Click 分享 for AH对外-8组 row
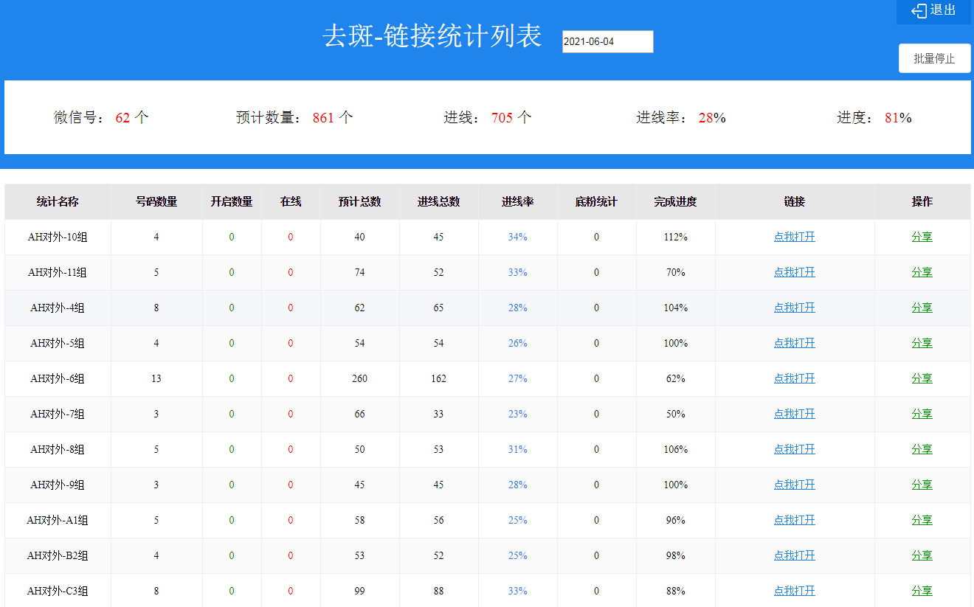 pyautogui.click(x=922, y=449)
